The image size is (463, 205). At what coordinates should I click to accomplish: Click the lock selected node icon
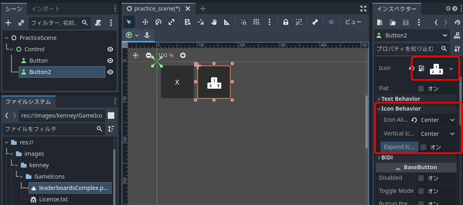[x=286, y=22]
